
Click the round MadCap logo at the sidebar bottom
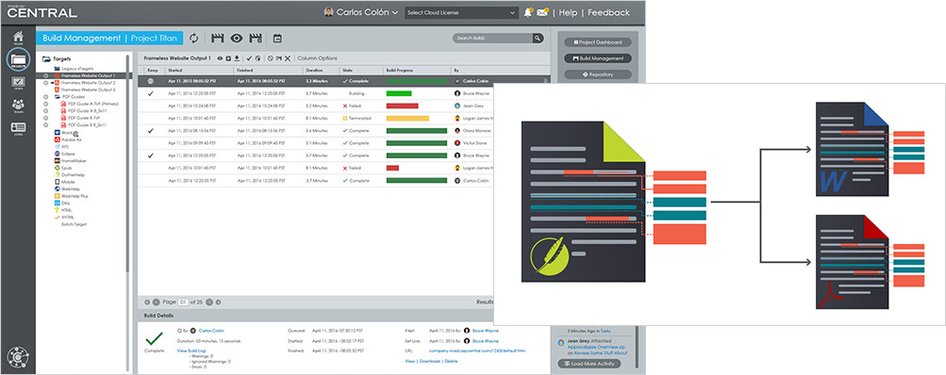pos(18,357)
